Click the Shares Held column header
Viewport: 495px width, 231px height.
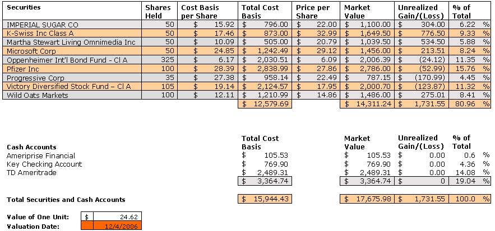click(159, 12)
